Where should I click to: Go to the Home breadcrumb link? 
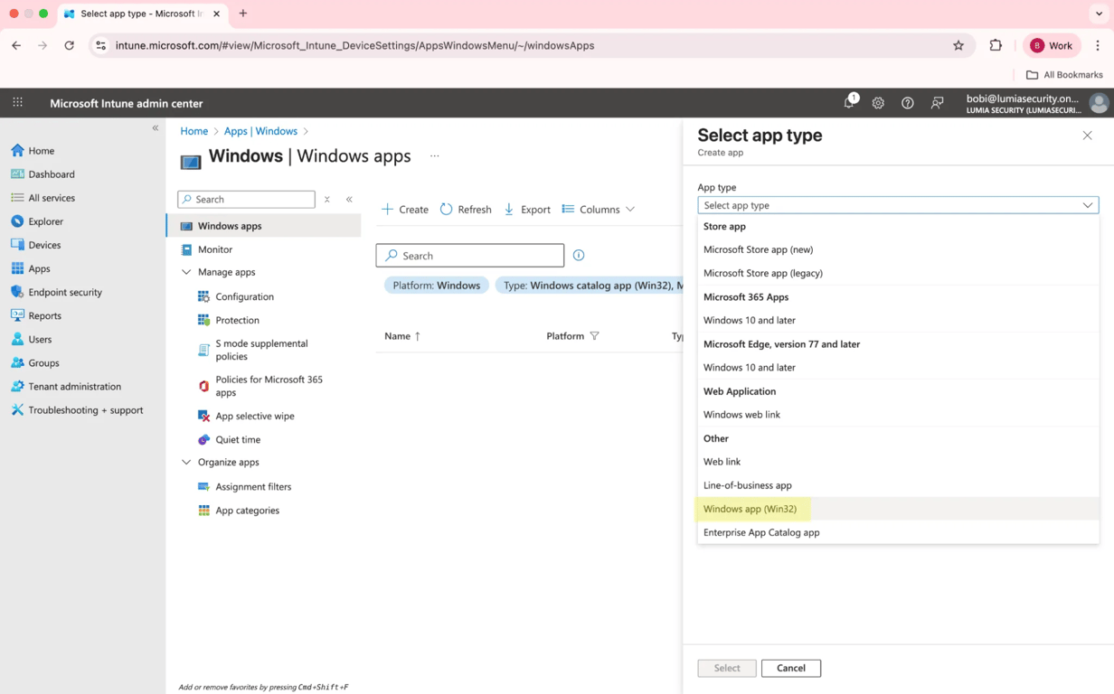tap(194, 131)
